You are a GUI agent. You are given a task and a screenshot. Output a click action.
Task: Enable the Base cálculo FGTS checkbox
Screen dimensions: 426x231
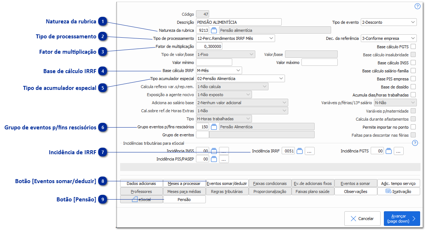413,47
